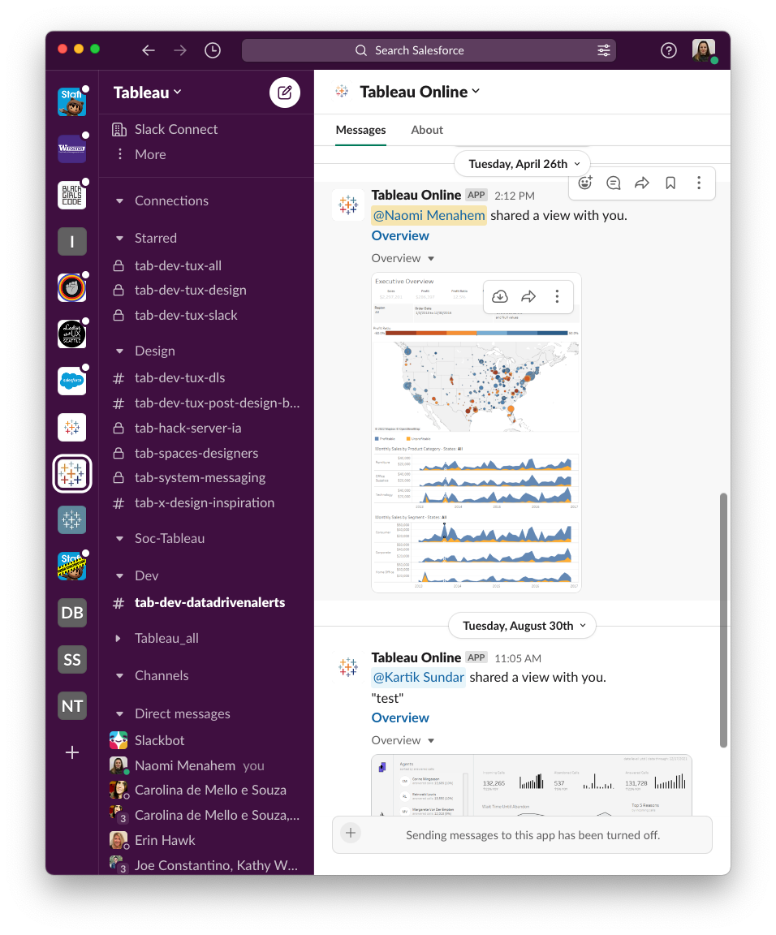Screen dimensions: 776x935
Task: Switch to the DB workspace
Action: (x=71, y=613)
